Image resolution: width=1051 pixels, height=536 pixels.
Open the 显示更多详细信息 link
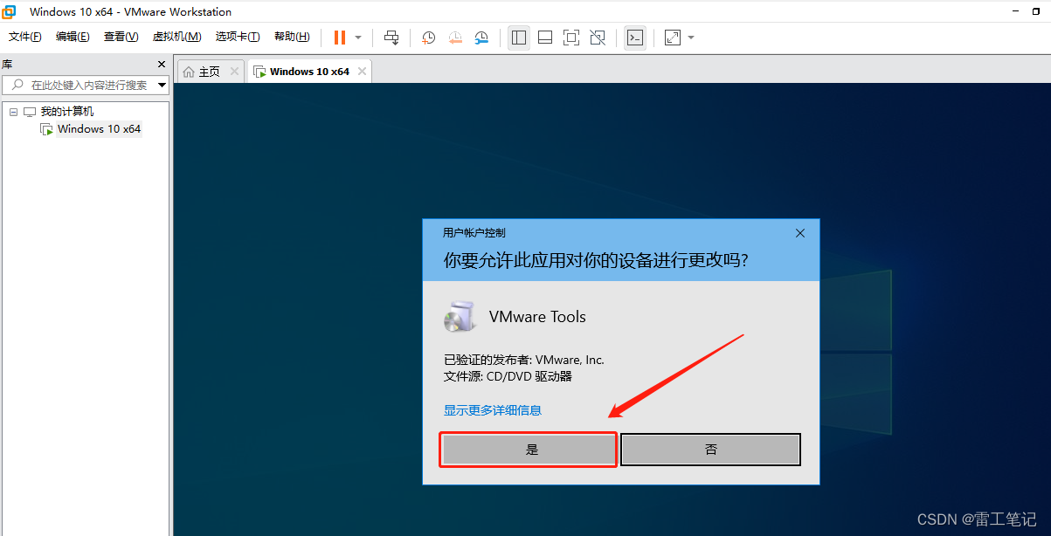point(493,410)
